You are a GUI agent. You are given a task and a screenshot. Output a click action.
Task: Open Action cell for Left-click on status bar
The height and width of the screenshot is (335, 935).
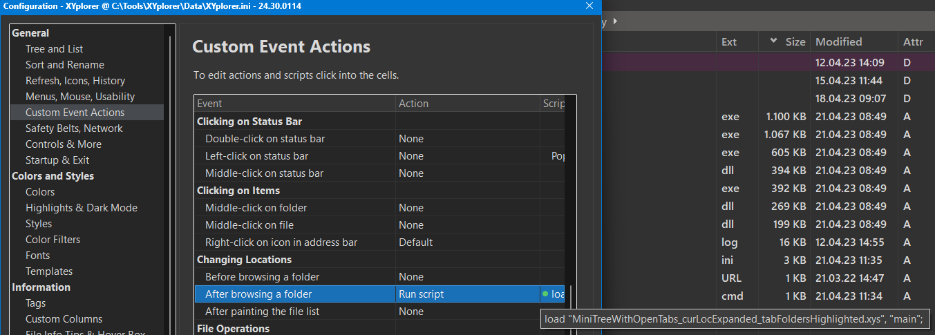(466, 156)
